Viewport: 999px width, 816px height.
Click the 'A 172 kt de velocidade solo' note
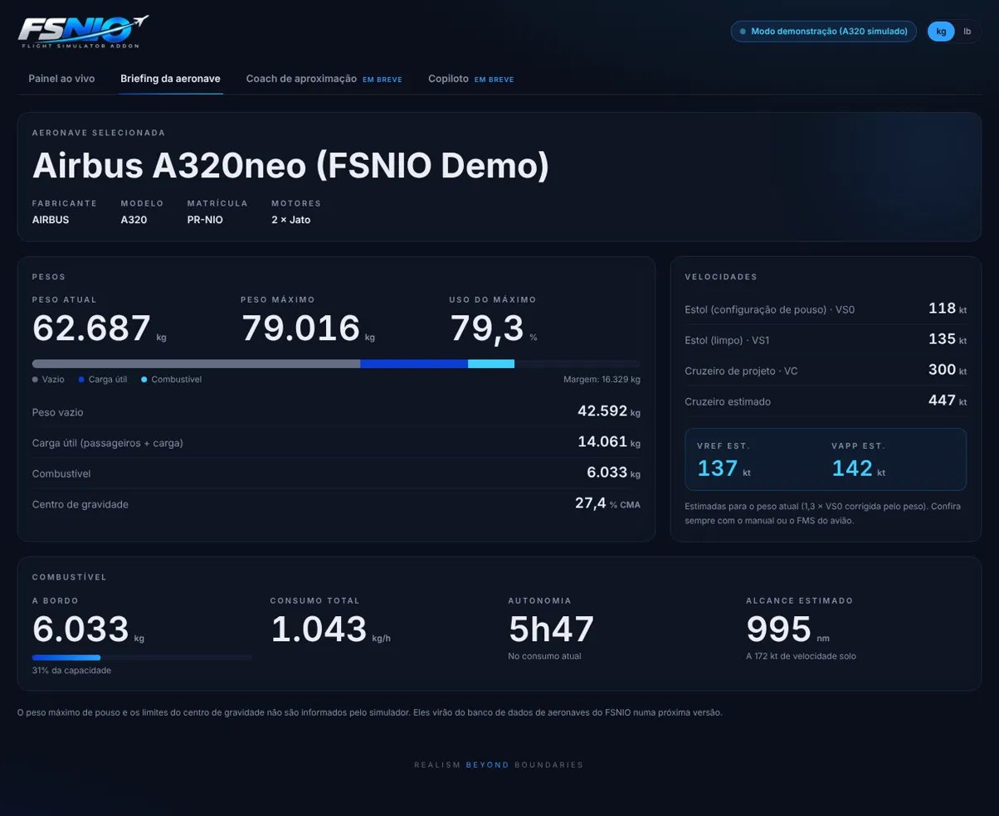(801, 656)
